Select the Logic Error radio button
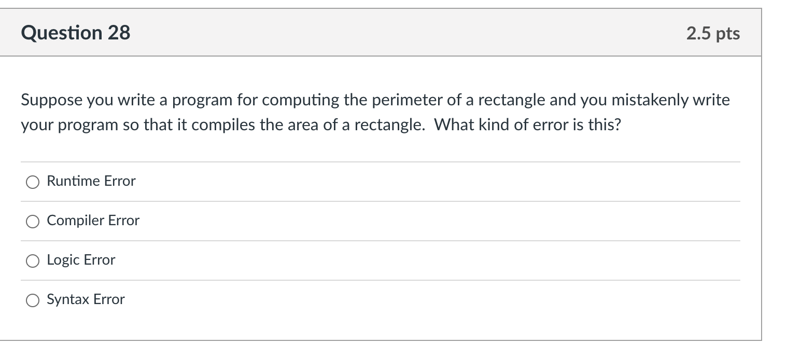The width and height of the screenshot is (787, 357). pyautogui.click(x=32, y=261)
